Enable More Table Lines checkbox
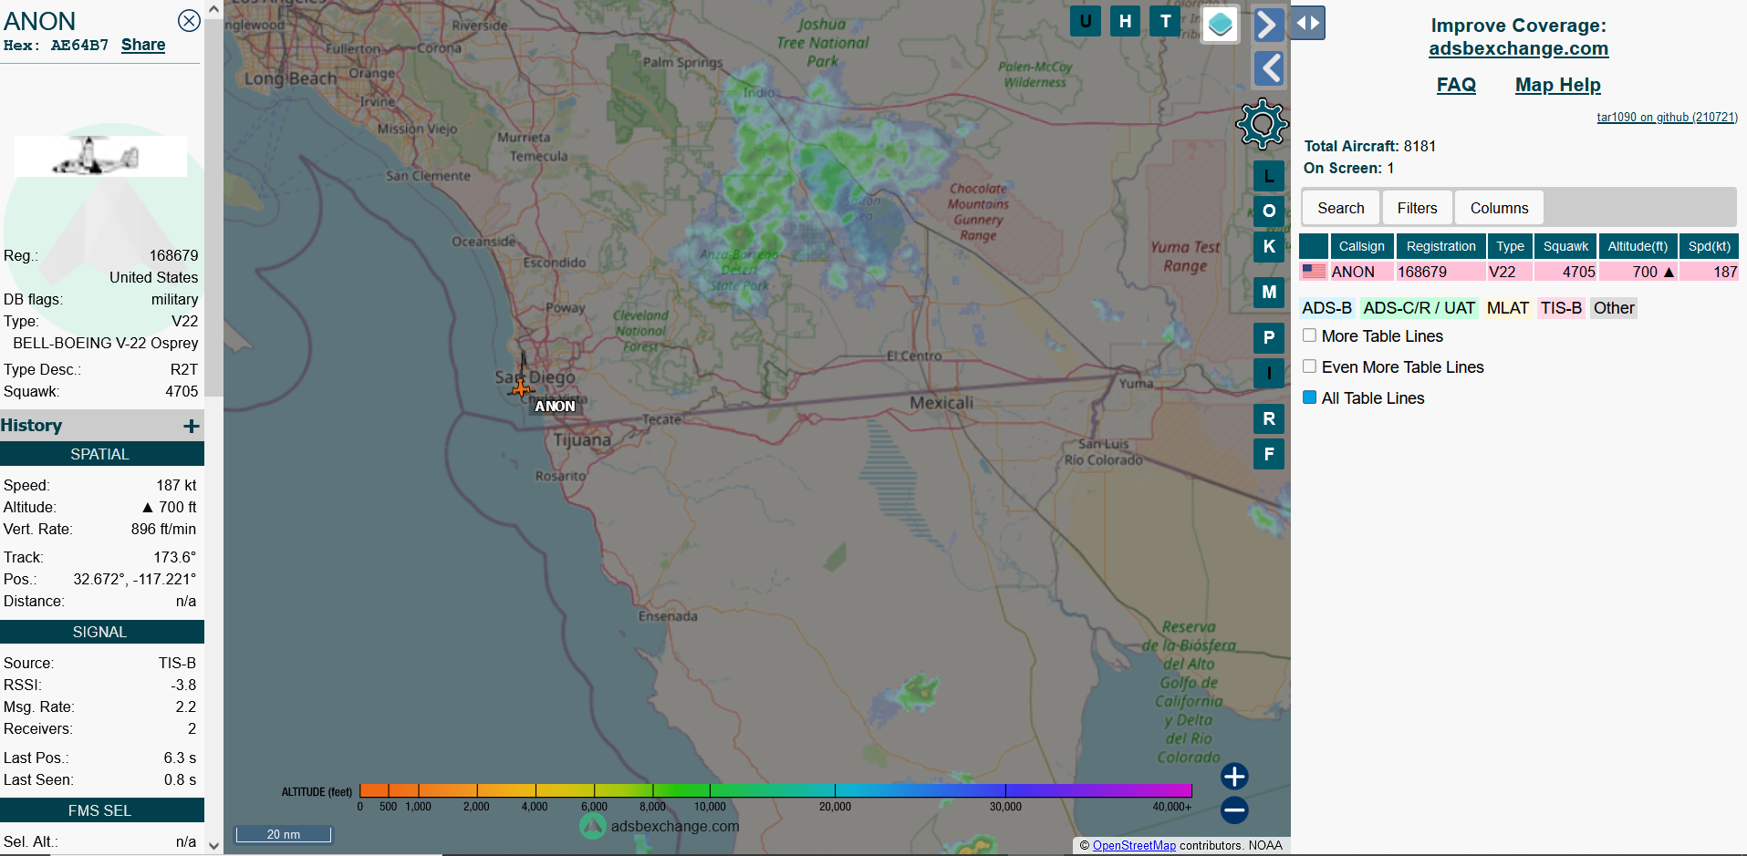Image resolution: width=1747 pixels, height=856 pixels. pyautogui.click(x=1309, y=335)
